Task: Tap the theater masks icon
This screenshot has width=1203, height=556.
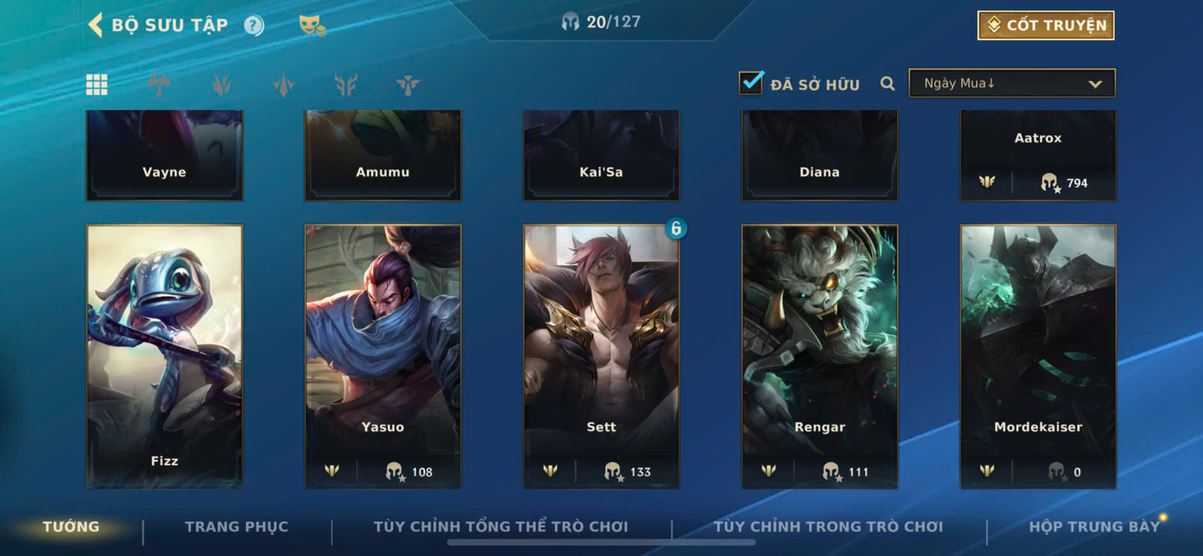Action: pos(312,26)
